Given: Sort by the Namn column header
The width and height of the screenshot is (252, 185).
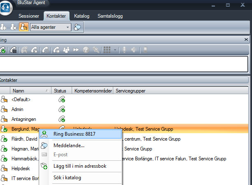Looking at the screenshot, I should (x=30, y=91).
